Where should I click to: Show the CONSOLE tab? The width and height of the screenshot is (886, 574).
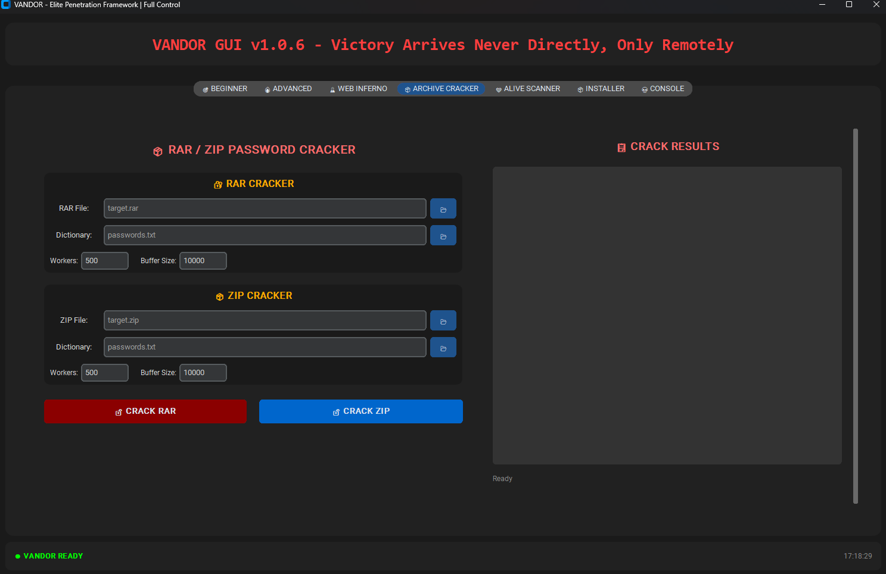663,89
